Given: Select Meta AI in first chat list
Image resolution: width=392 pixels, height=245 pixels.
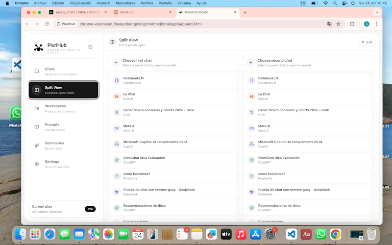Looking at the screenshot, I should pyautogui.click(x=172, y=128).
